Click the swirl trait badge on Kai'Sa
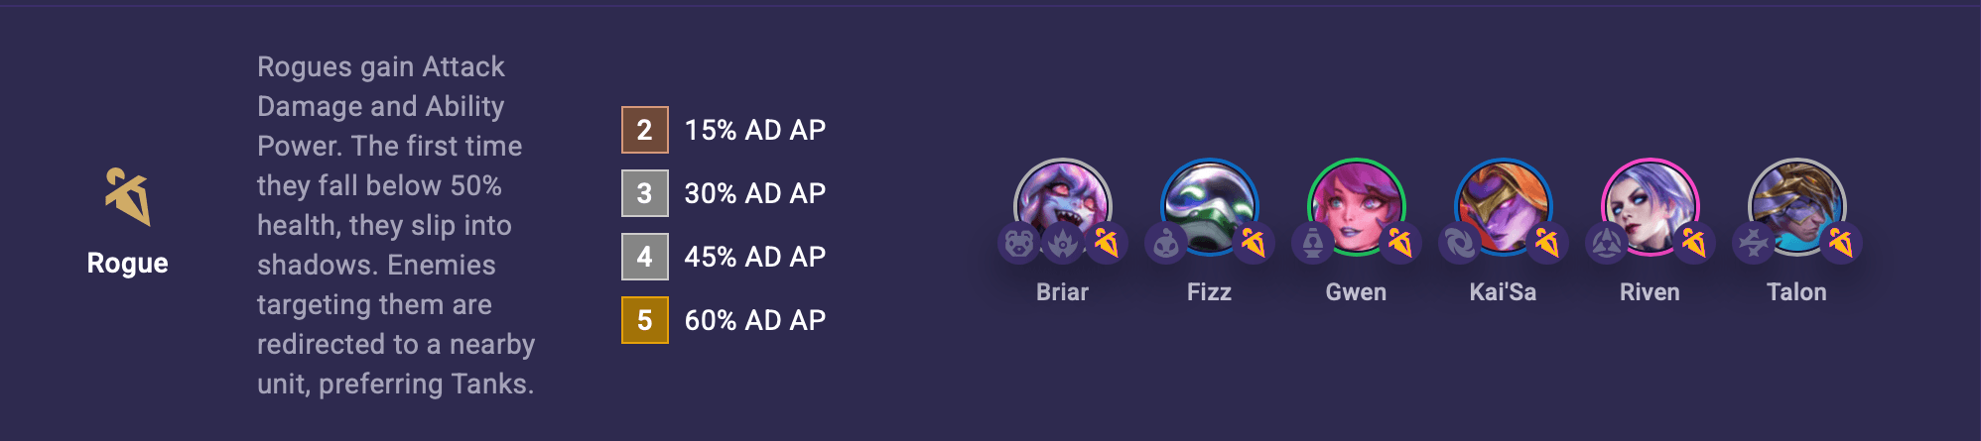Screen dimensions: 1981x441 click(x=1460, y=243)
